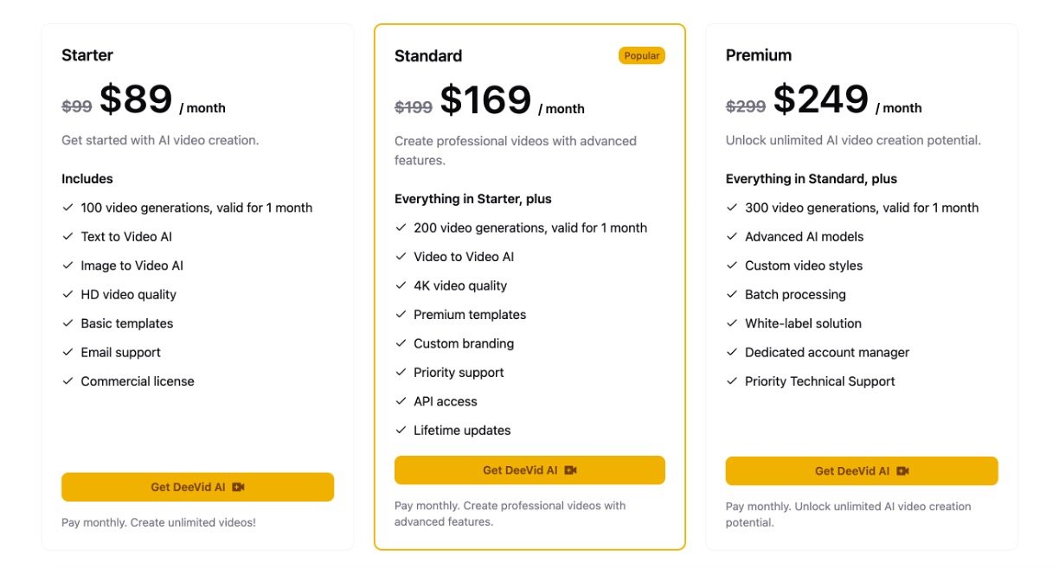Click the checkmark next to Batch processing

(732, 294)
